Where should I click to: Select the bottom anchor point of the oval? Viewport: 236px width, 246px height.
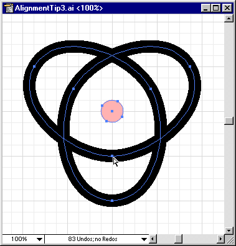112,201
